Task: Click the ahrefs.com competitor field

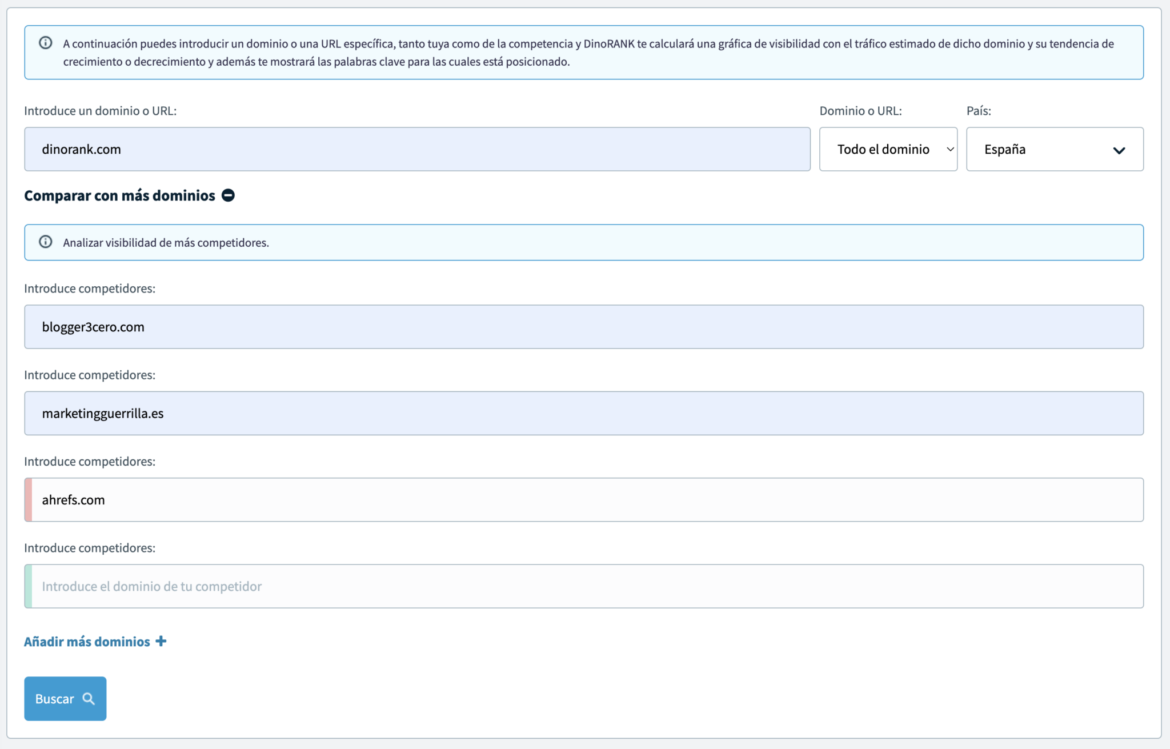Action: click(584, 500)
